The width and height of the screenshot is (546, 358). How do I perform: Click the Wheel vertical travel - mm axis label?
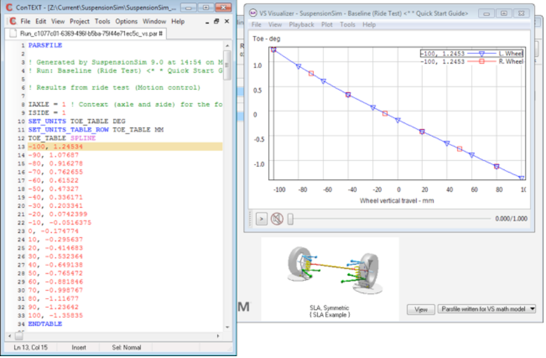coord(397,200)
